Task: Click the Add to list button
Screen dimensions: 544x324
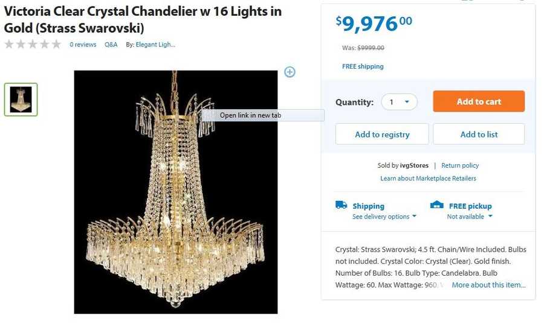Action: click(x=479, y=135)
